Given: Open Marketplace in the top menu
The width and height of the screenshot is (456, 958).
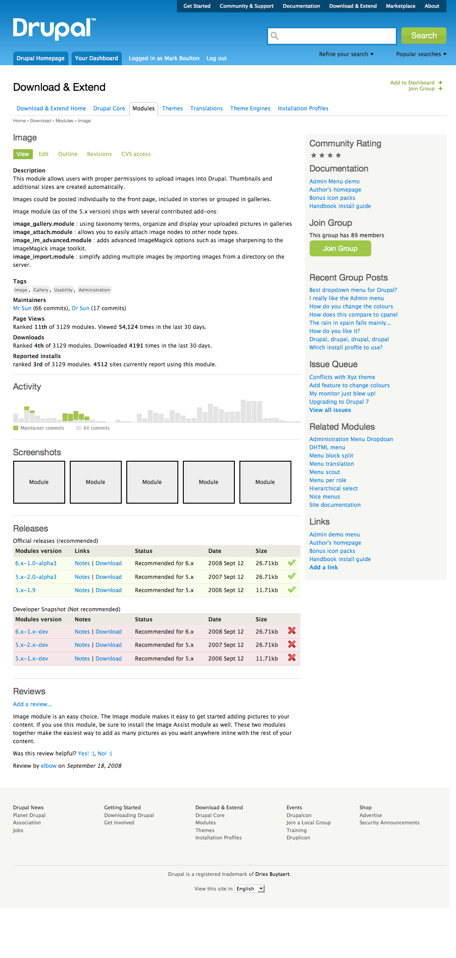Looking at the screenshot, I should pos(400,6).
